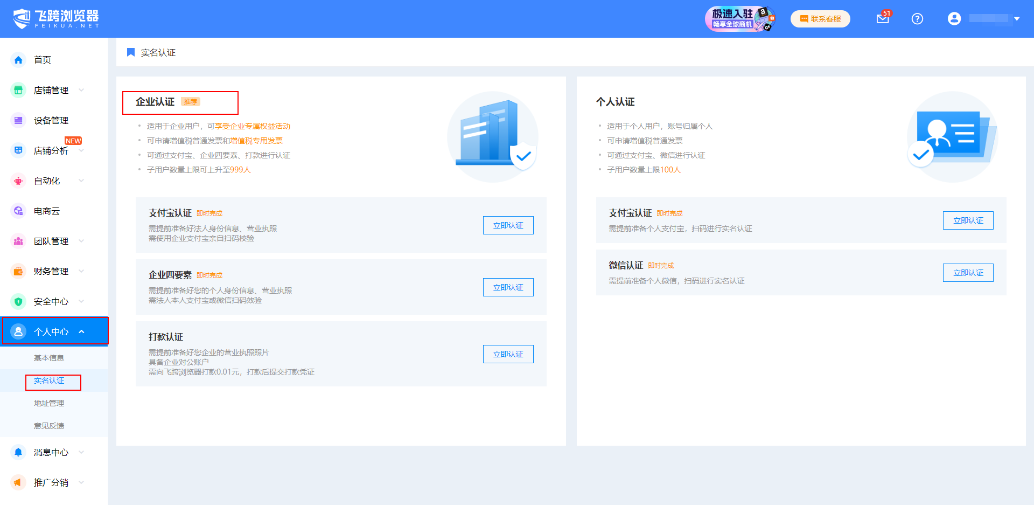This screenshot has width=1034, height=505.
Task: Click the 首页 home icon
Action: coord(18,60)
